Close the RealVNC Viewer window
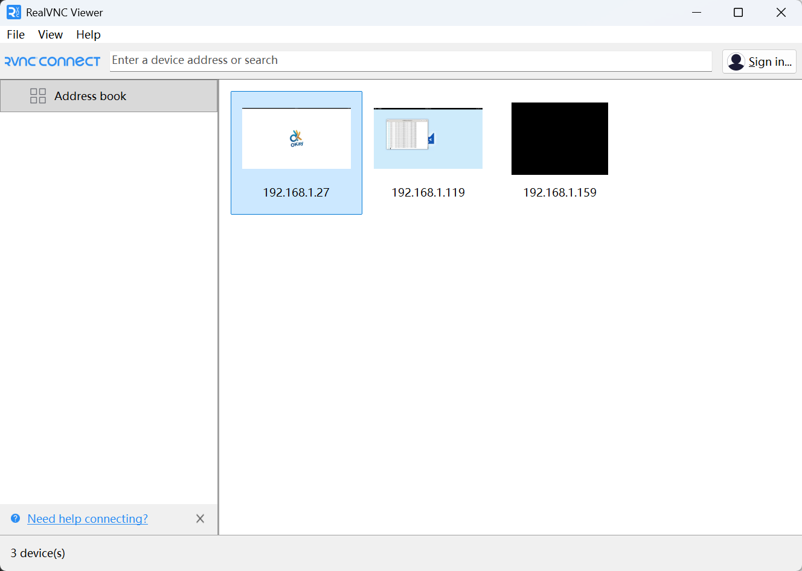 tap(781, 12)
